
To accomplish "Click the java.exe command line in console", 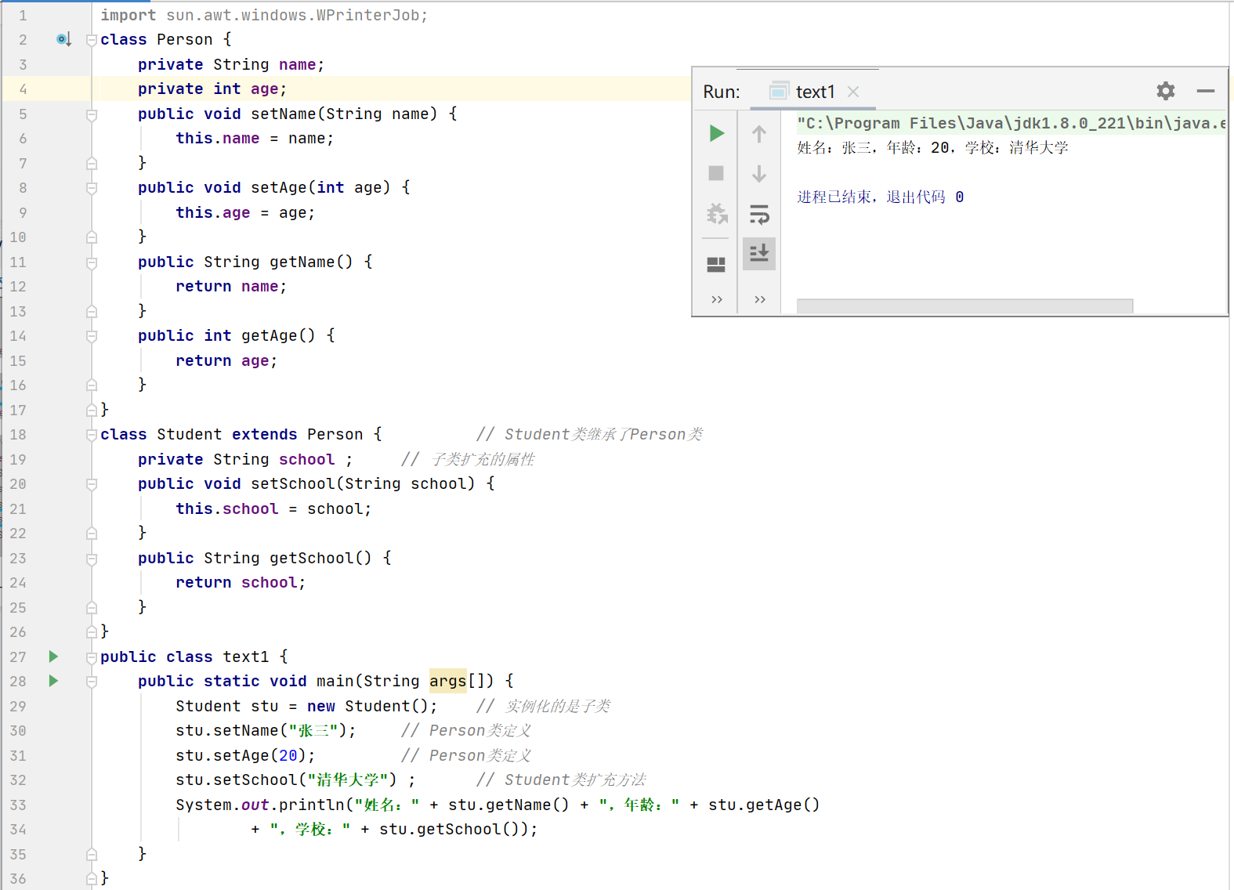I will 1011,123.
